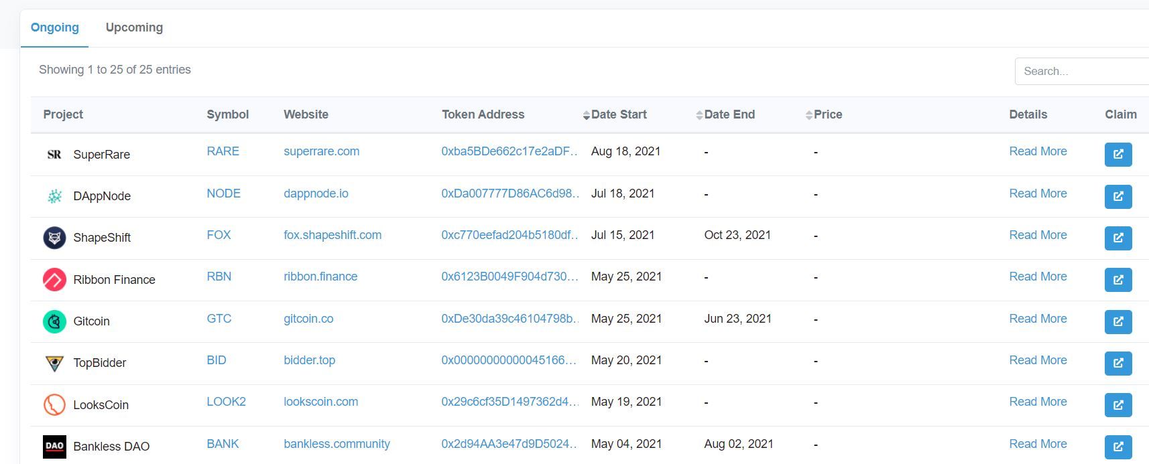Image resolution: width=1149 pixels, height=464 pixels.
Task: Click the GTC symbol link
Action: tap(219, 319)
